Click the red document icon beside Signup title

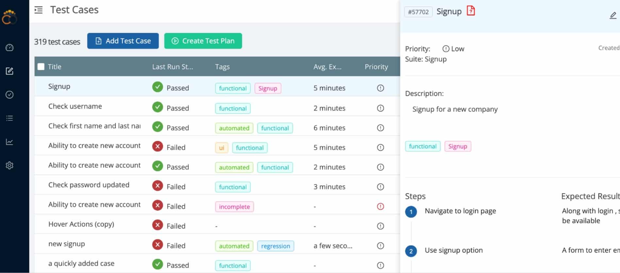tap(471, 11)
